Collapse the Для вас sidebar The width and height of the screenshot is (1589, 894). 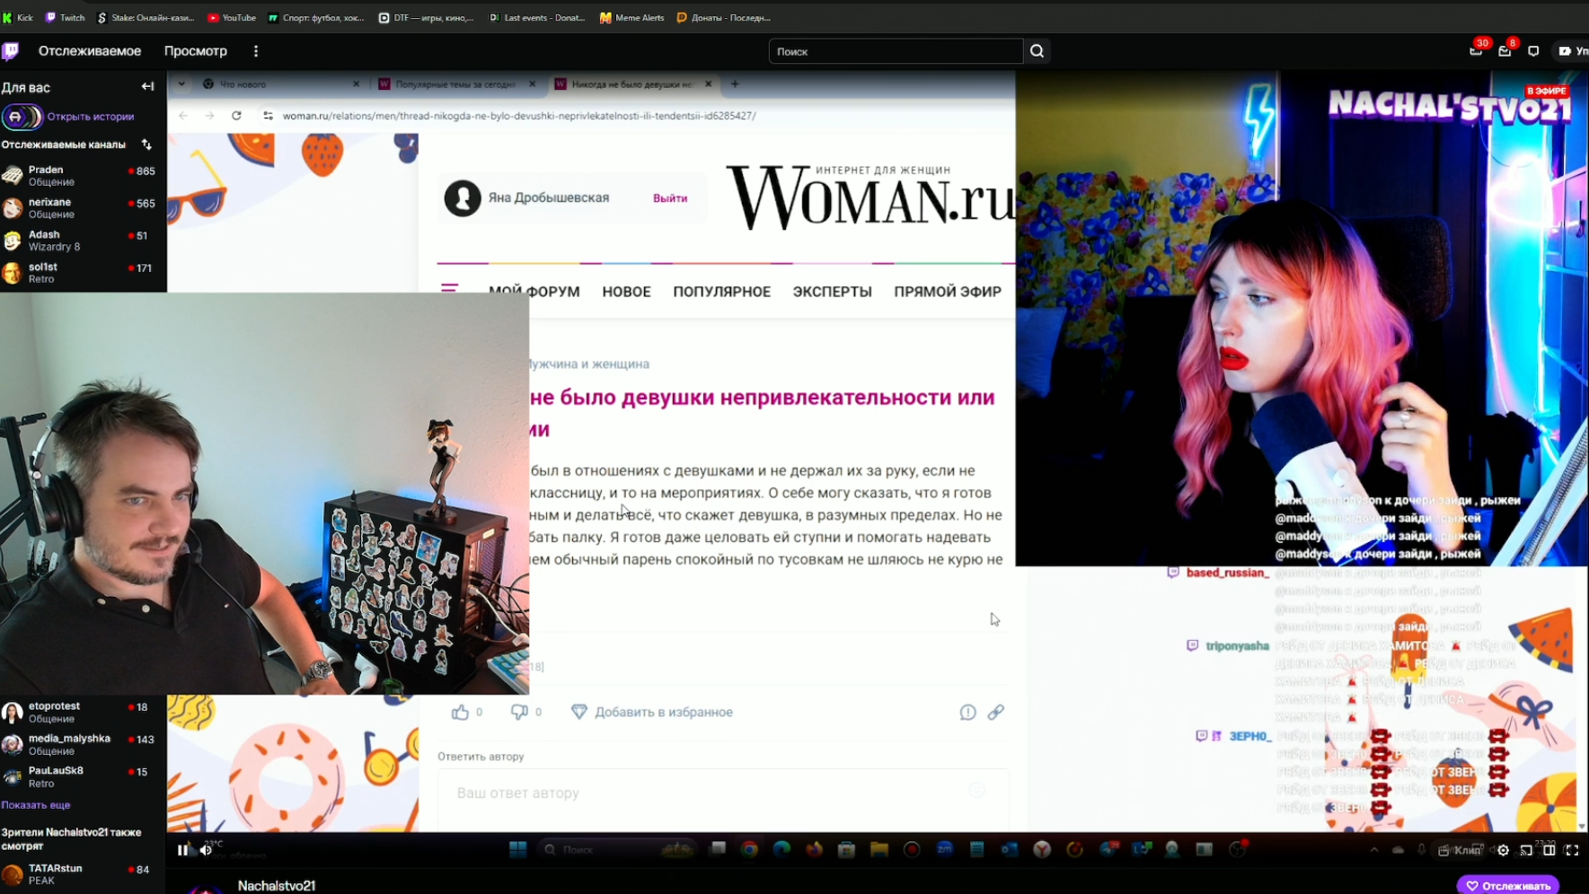[x=147, y=87]
